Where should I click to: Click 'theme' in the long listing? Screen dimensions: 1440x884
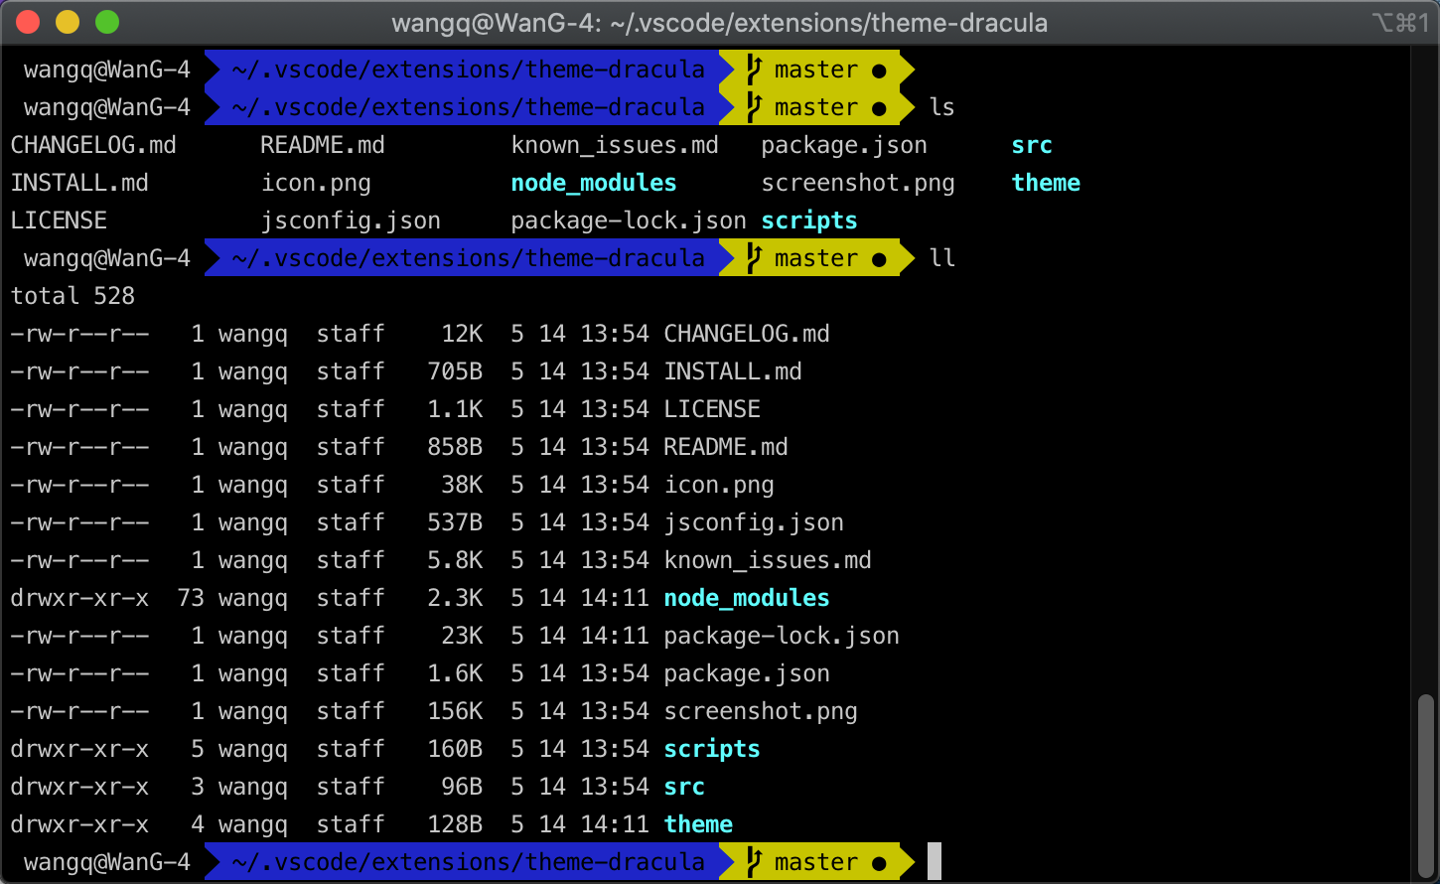coord(698,824)
